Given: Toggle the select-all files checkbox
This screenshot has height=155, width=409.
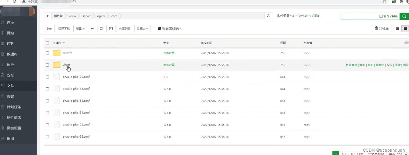Looking at the screenshot, I should click(x=47, y=43).
